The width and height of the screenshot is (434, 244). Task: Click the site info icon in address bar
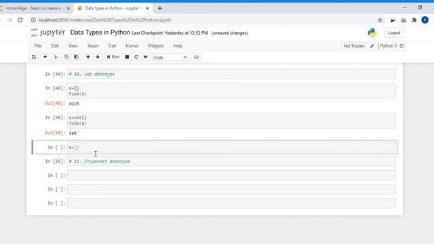click(33, 20)
